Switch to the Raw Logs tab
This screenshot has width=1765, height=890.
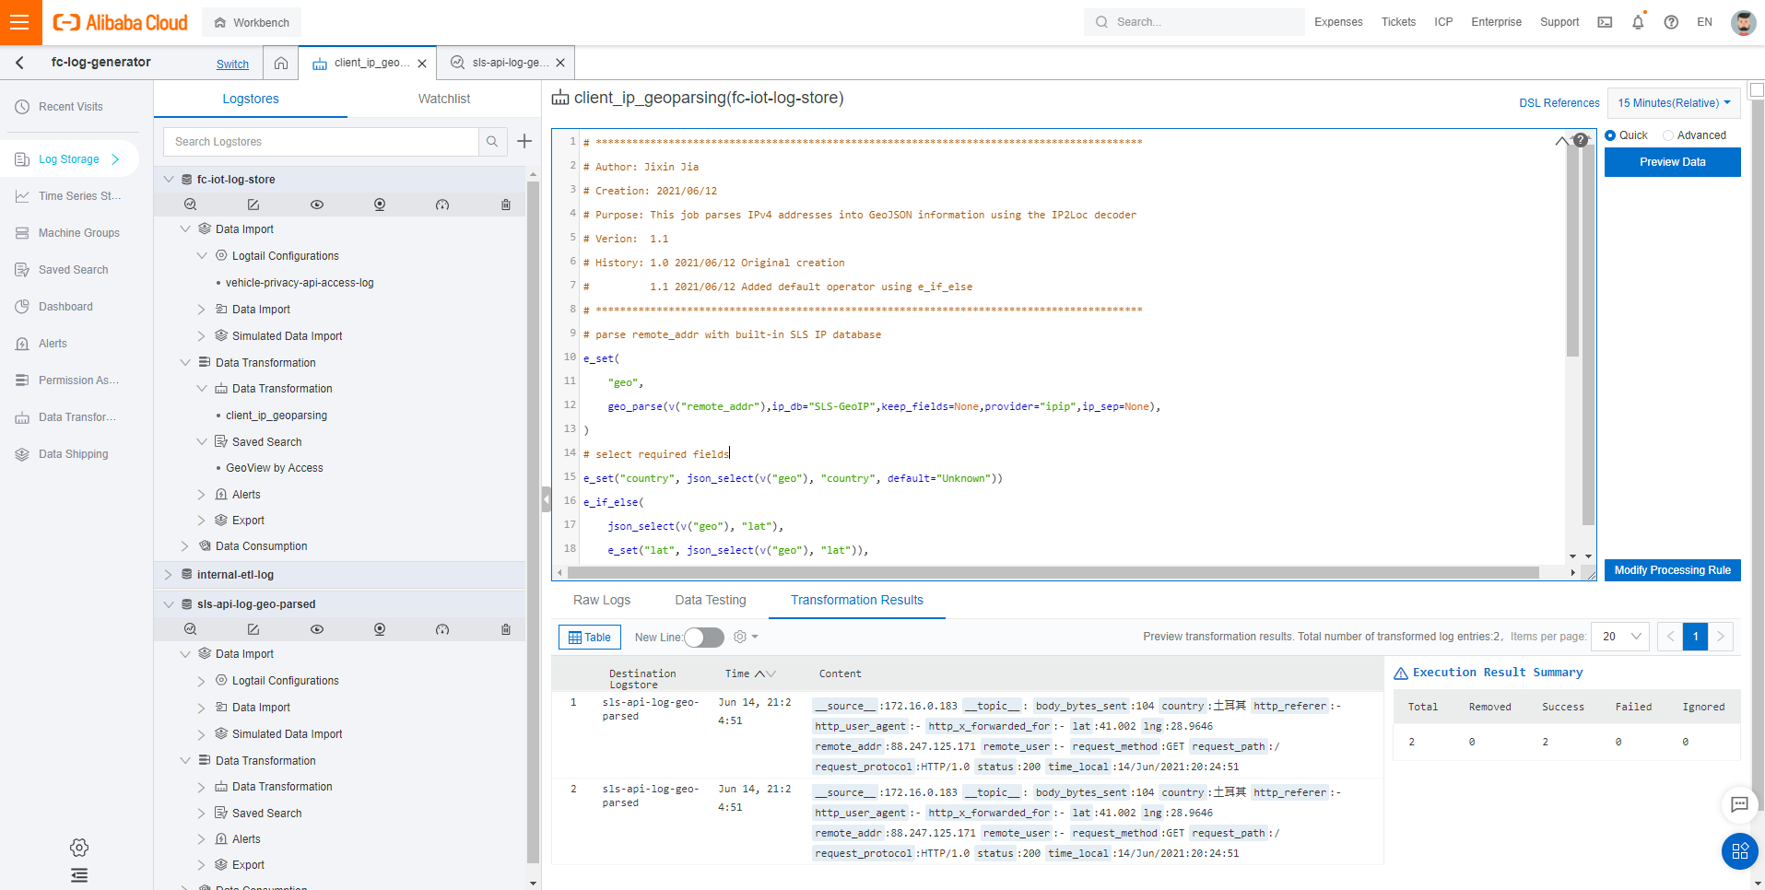click(602, 600)
